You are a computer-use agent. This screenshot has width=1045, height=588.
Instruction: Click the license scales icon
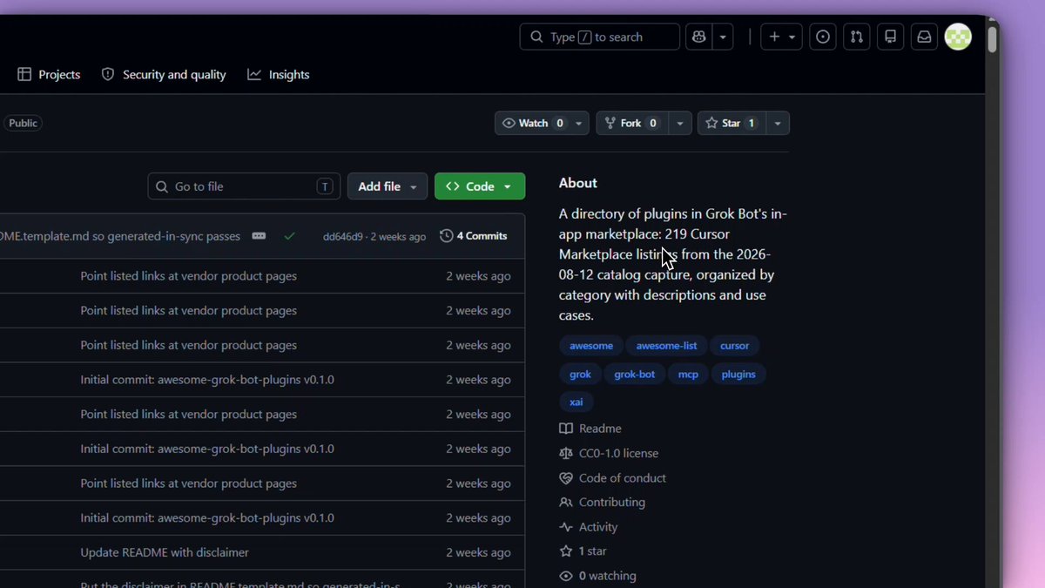(566, 453)
